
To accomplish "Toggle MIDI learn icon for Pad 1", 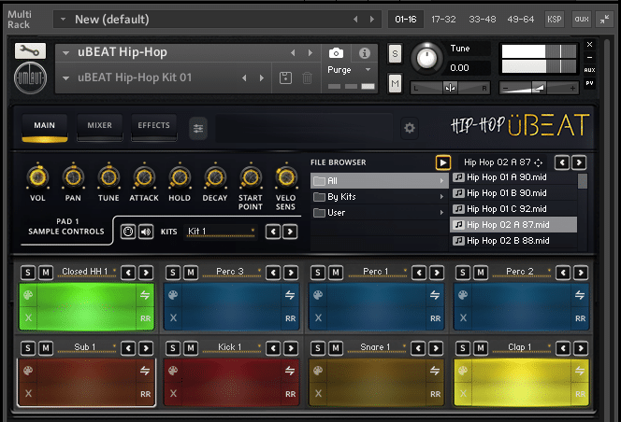I will tap(128, 232).
